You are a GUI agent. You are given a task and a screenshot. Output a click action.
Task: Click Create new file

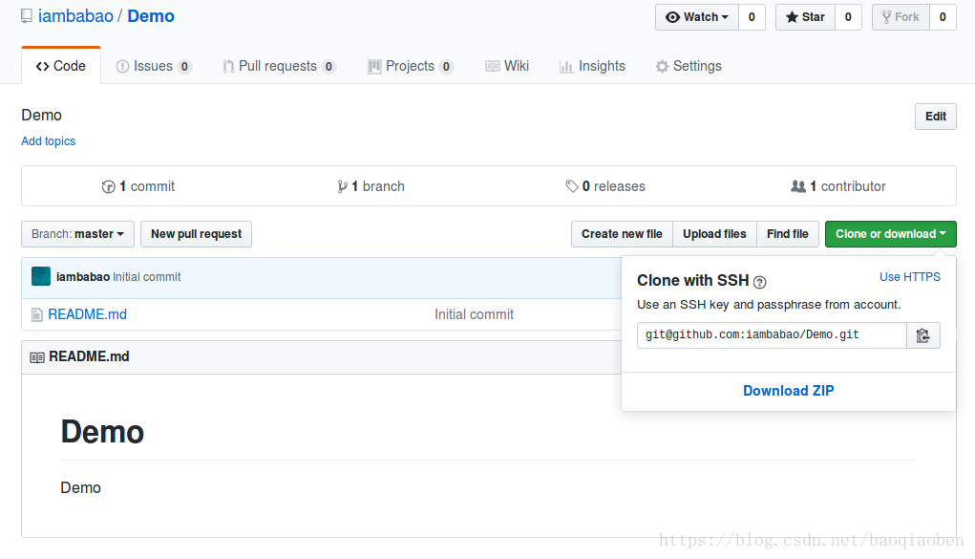click(x=622, y=234)
